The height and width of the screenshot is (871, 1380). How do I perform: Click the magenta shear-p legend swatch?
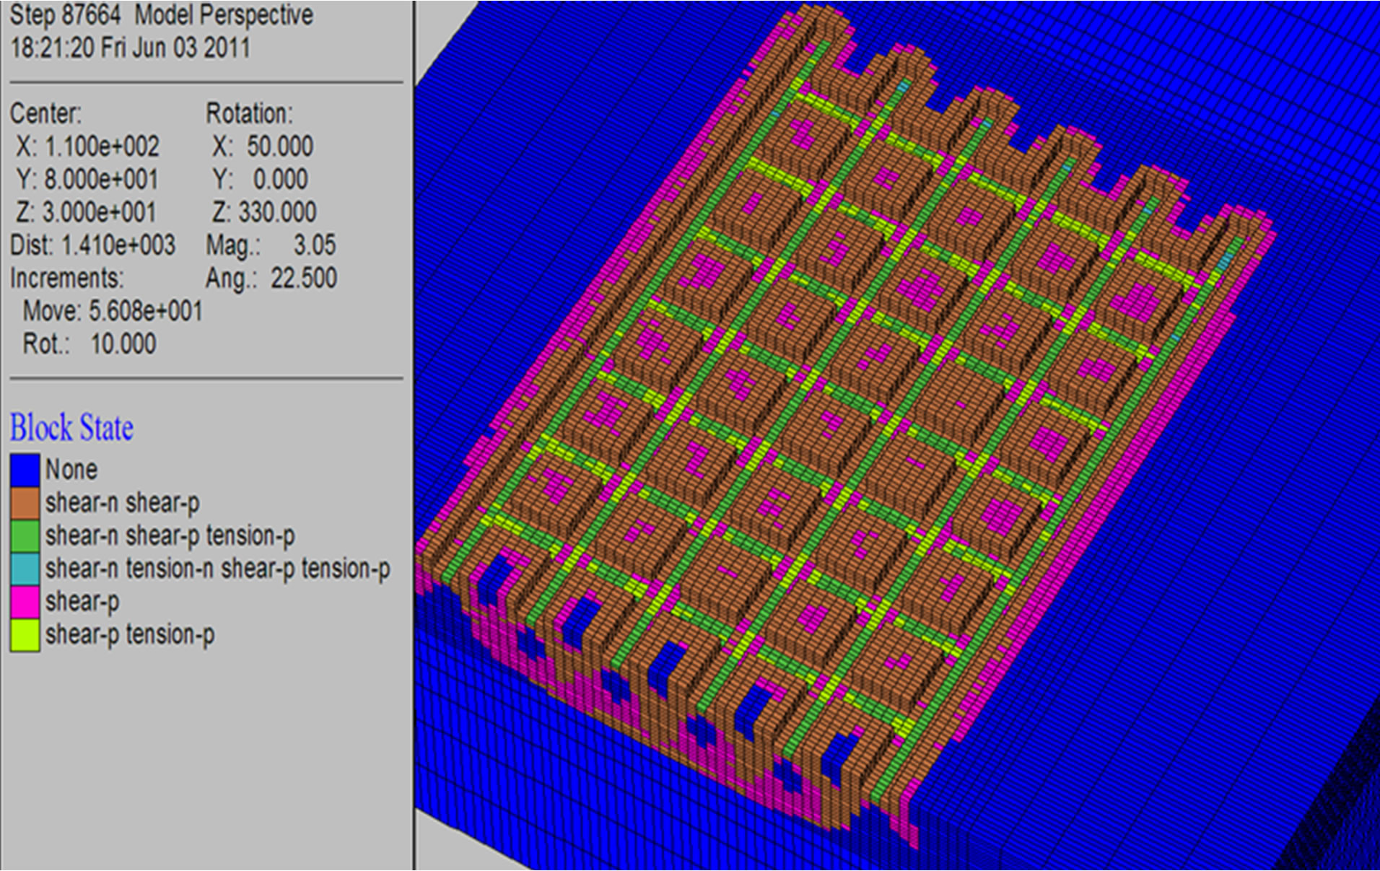coord(25,602)
